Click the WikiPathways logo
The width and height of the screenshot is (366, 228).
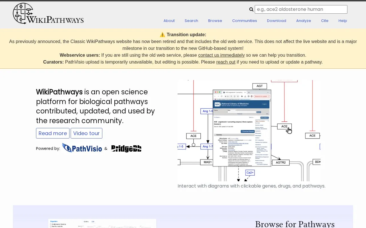pos(48,14)
